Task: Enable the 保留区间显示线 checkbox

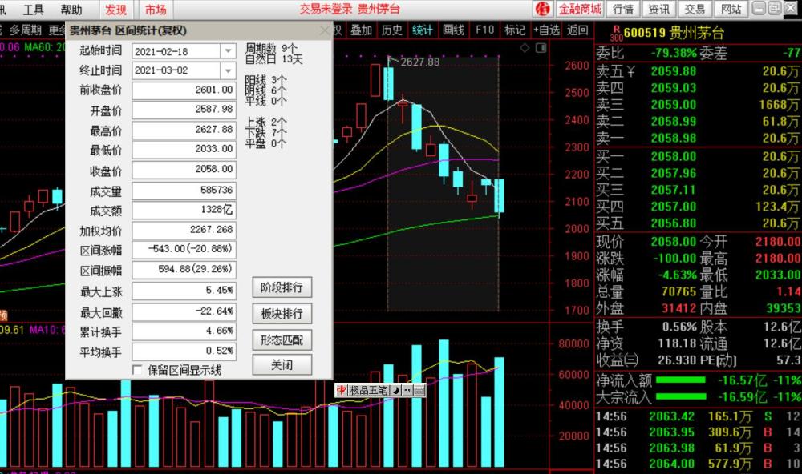Action: click(138, 370)
